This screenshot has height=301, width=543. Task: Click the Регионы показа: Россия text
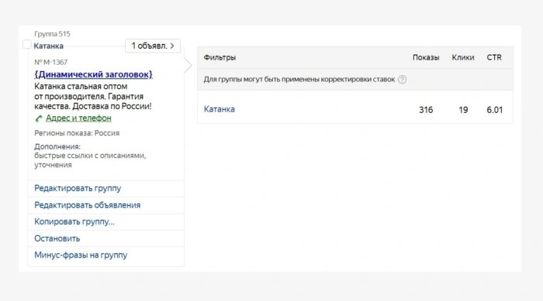[77, 133]
